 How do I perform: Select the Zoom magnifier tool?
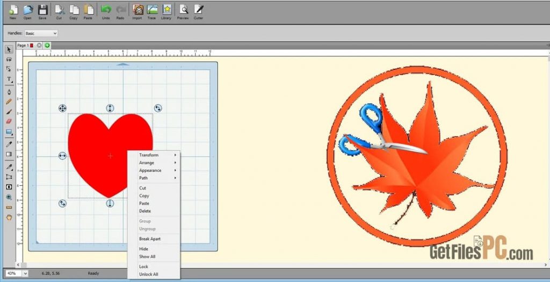click(x=9, y=198)
